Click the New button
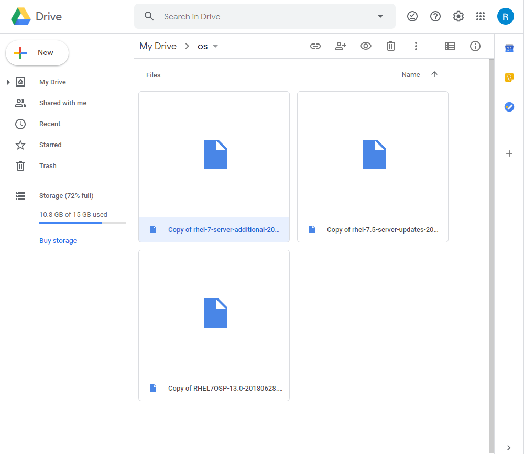The height and width of the screenshot is (454, 524). [37, 53]
